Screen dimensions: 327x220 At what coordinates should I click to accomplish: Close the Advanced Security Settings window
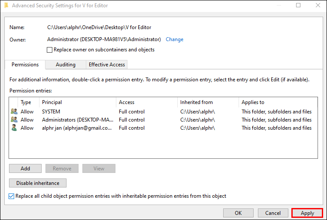[x=318, y=6]
